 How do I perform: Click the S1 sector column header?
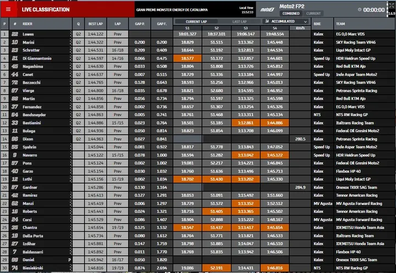[188, 28]
